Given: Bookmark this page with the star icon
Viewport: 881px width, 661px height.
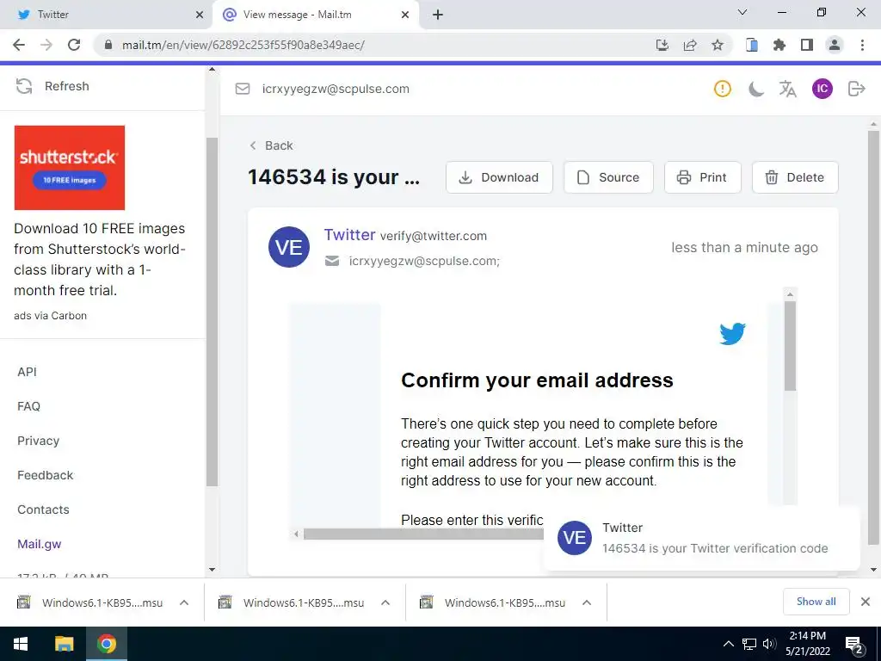Looking at the screenshot, I should pos(718,45).
